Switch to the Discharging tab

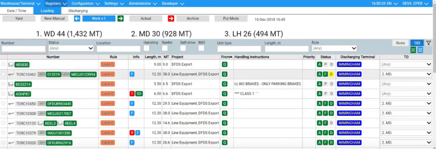(78, 11)
